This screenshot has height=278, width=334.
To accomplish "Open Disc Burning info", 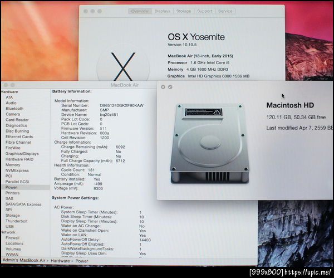I will 17,131.
